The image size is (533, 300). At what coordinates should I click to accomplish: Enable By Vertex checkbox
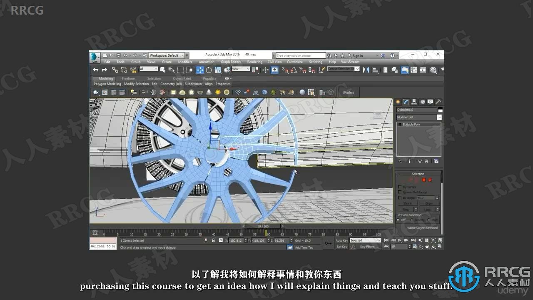pos(400,187)
